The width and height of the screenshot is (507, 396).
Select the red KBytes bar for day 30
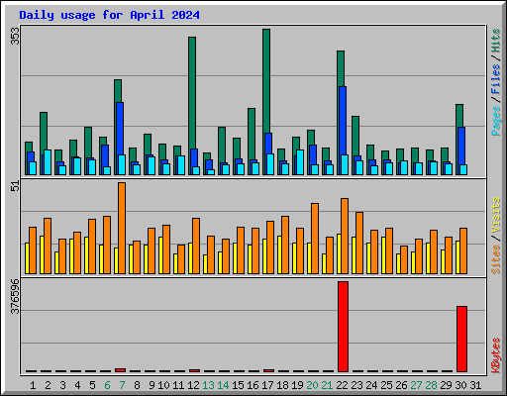461,339
